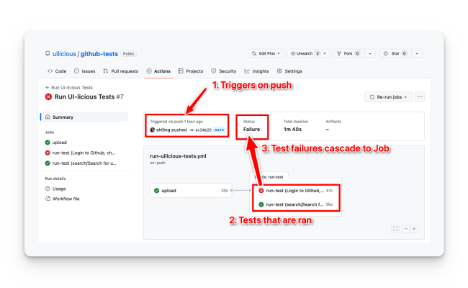
Task: Open the Security tab
Action: click(223, 71)
